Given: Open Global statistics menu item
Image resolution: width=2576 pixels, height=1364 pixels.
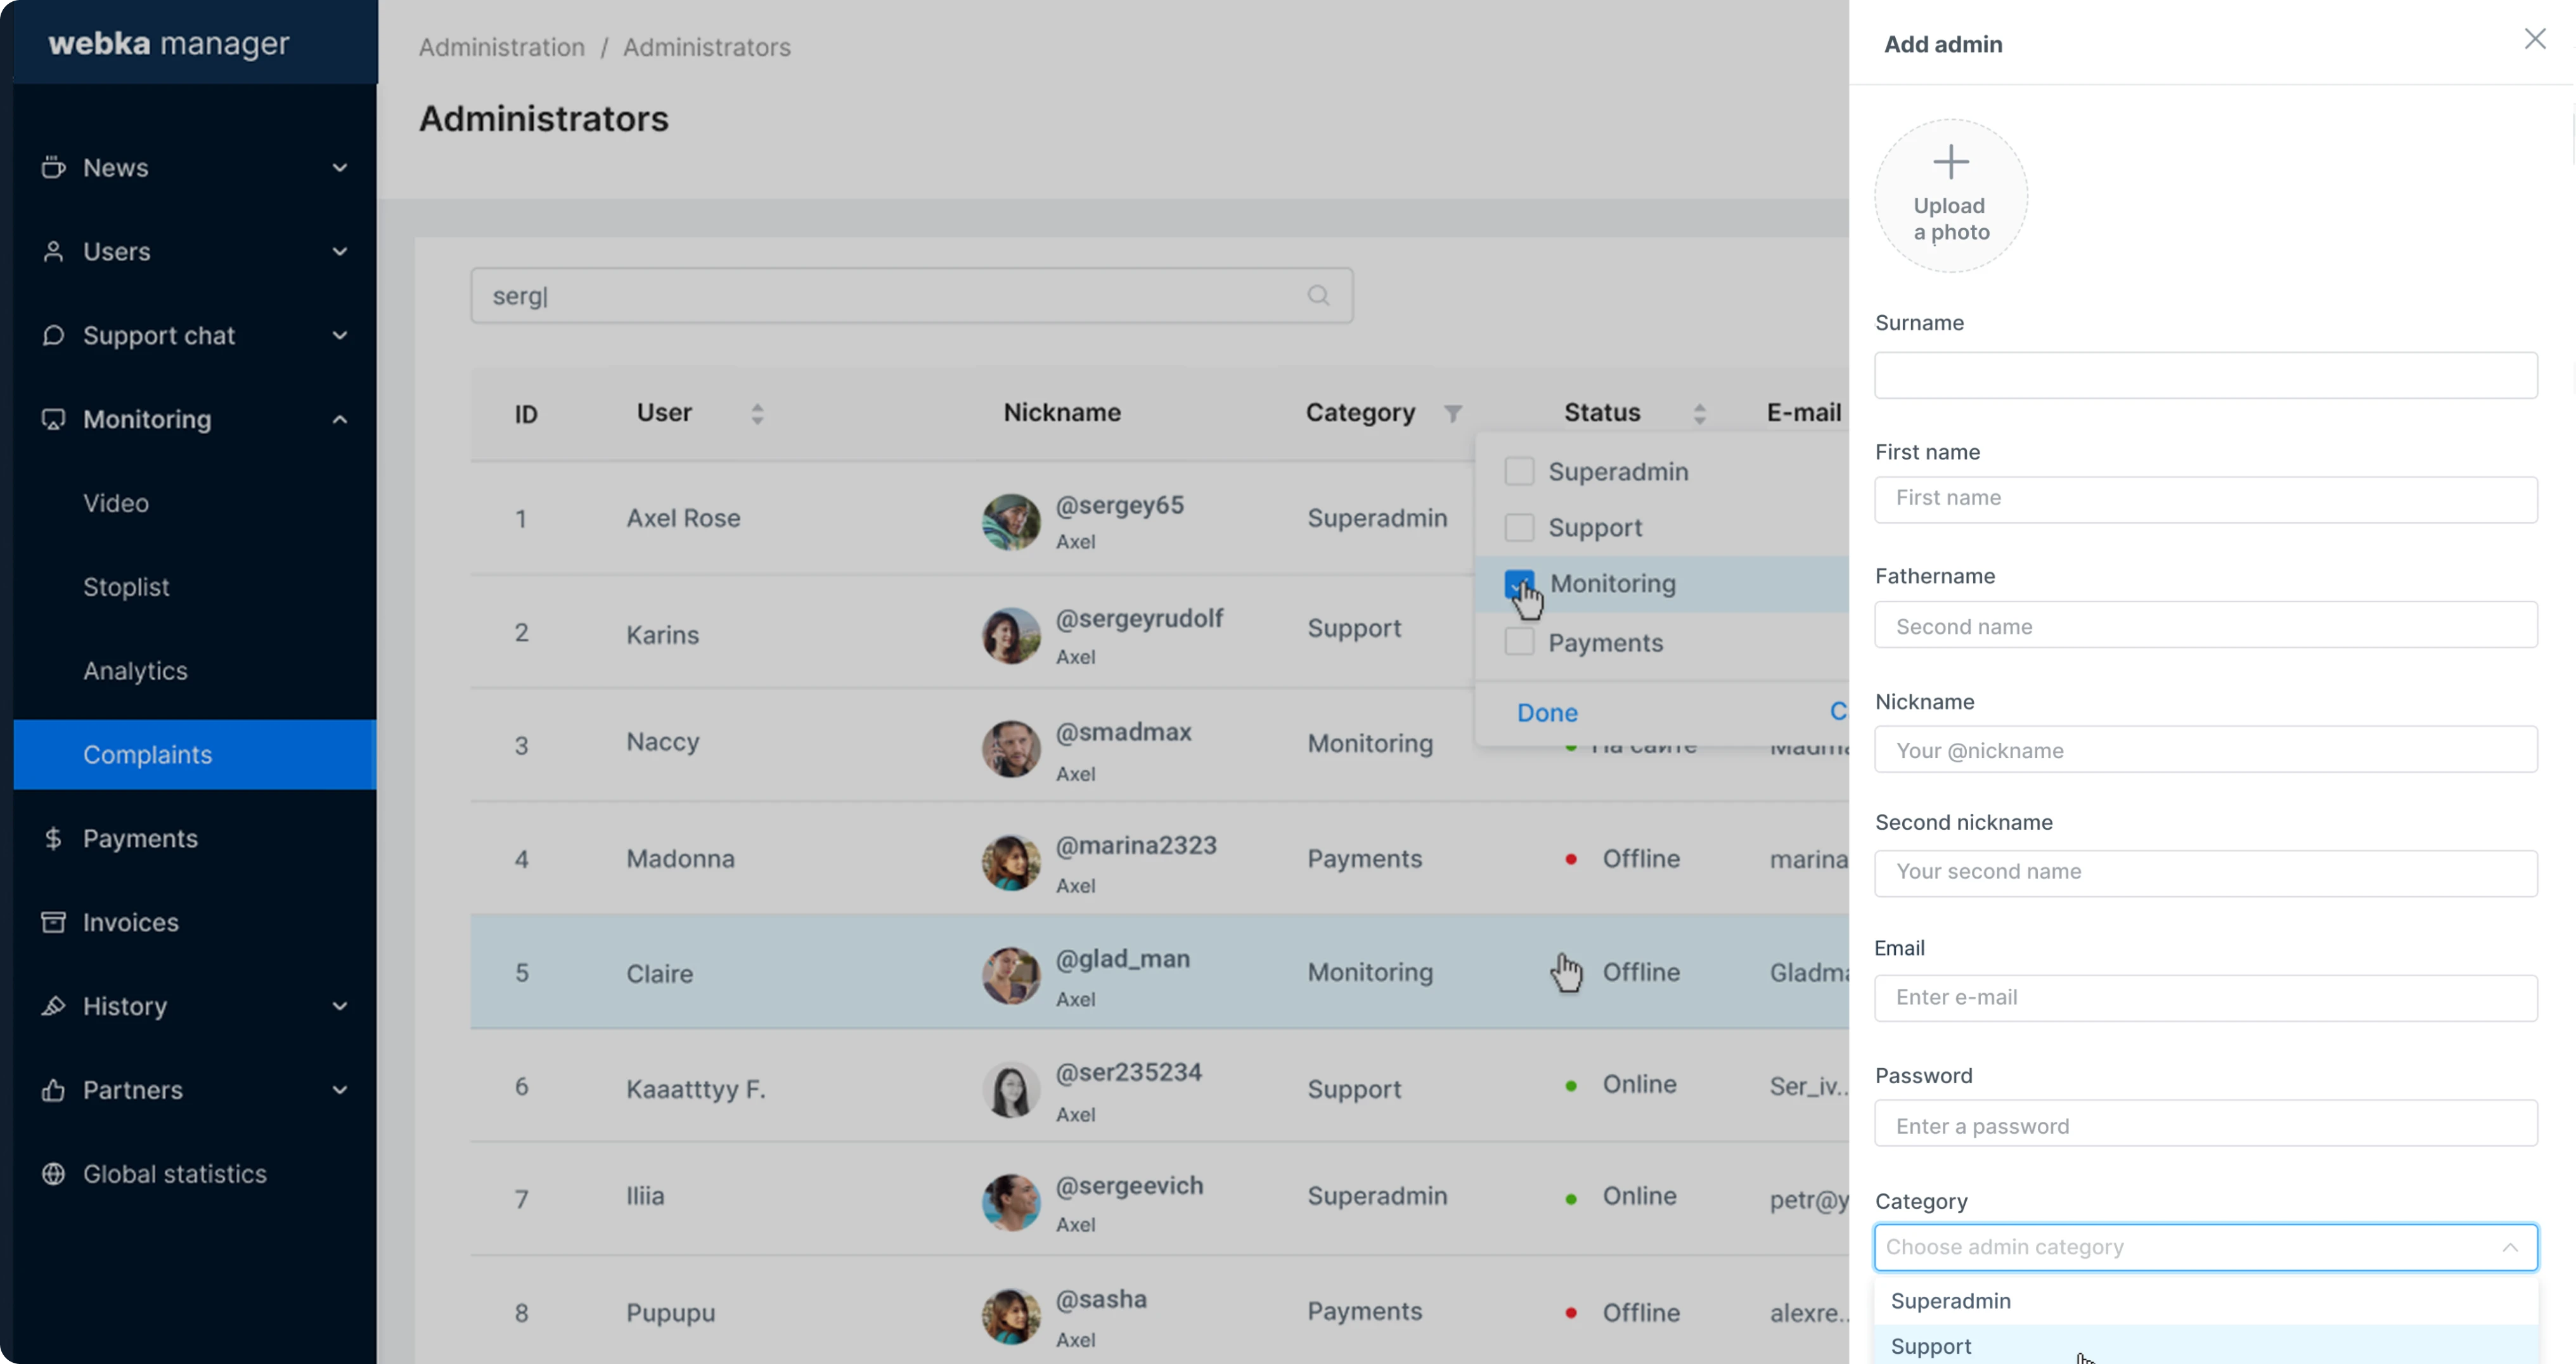Looking at the screenshot, I should coord(175,1174).
